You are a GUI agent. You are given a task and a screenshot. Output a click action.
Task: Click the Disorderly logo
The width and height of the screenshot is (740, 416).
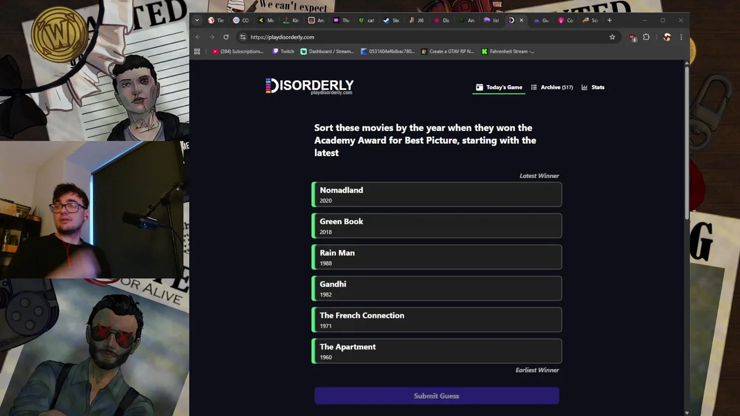[x=309, y=87]
